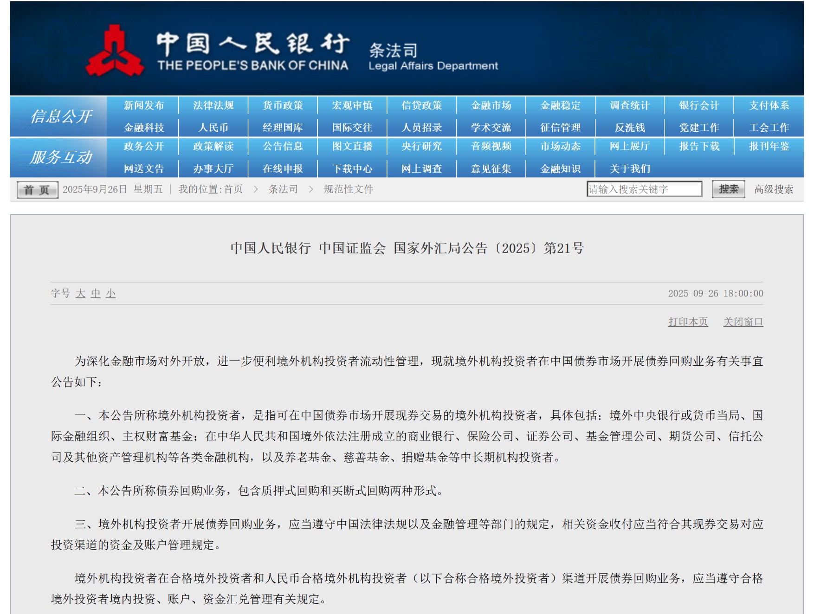Open the 信贷政策 menu item
Screen dimensions: 814x614
[421, 105]
